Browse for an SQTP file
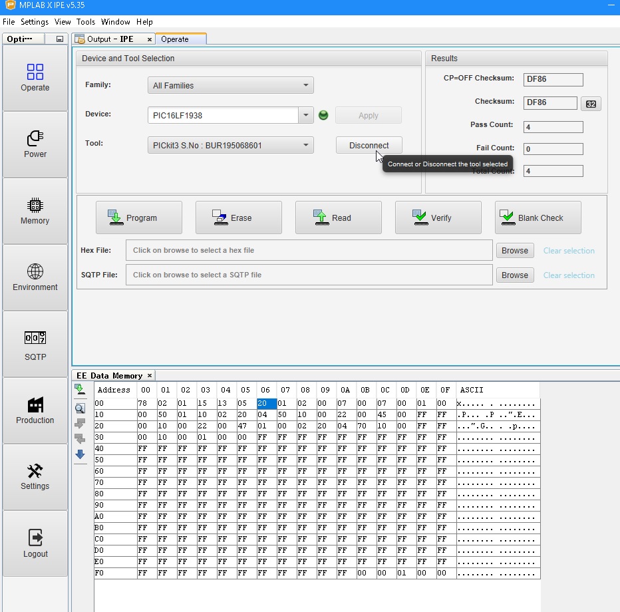 point(515,275)
